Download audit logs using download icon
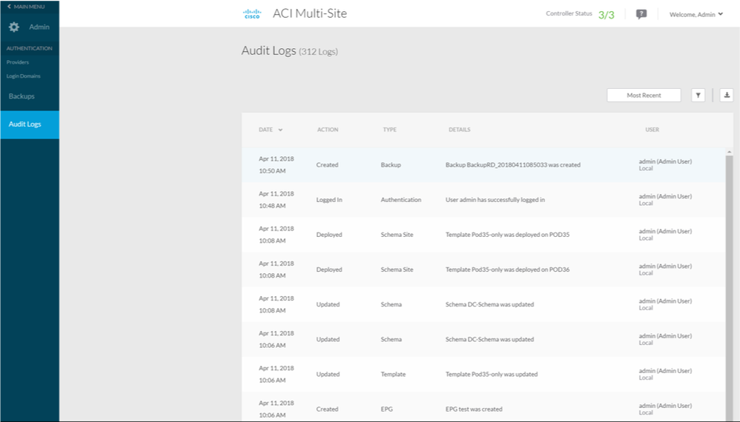The height and width of the screenshot is (422, 740). click(x=727, y=95)
